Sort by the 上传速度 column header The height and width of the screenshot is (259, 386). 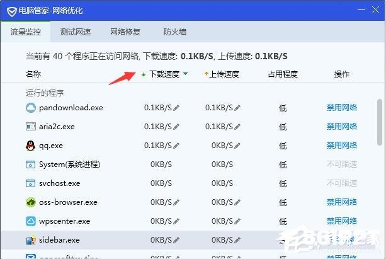[x=224, y=74]
